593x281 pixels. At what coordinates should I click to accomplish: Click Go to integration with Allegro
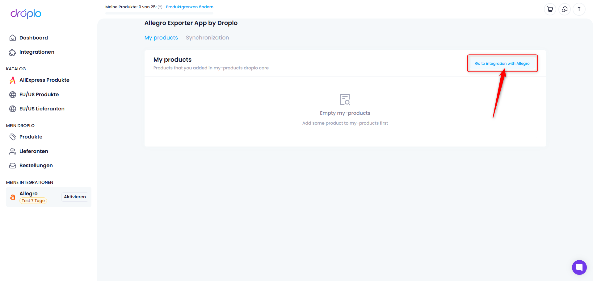(502, 64)
